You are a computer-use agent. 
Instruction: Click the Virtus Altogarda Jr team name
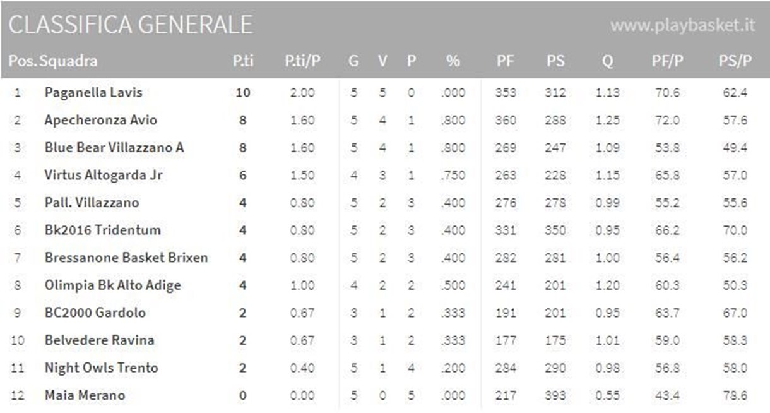(104, 175)
